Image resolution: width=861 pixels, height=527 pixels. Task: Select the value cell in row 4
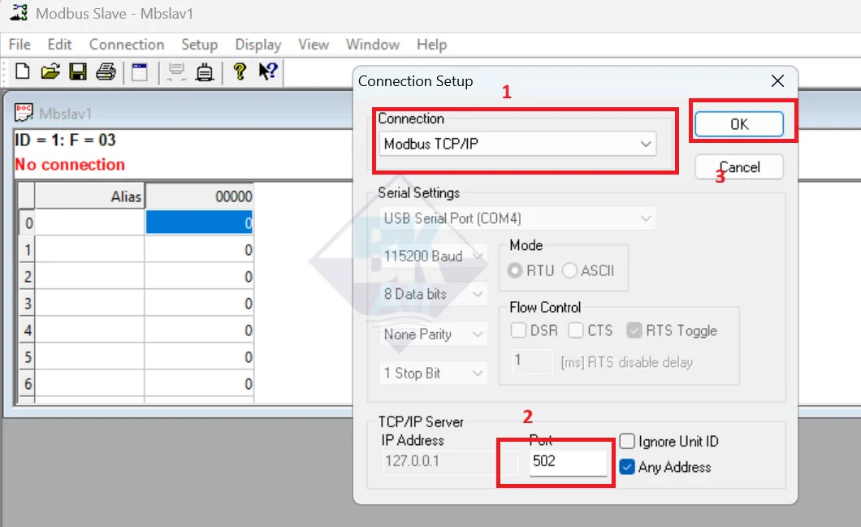[199, 330]
